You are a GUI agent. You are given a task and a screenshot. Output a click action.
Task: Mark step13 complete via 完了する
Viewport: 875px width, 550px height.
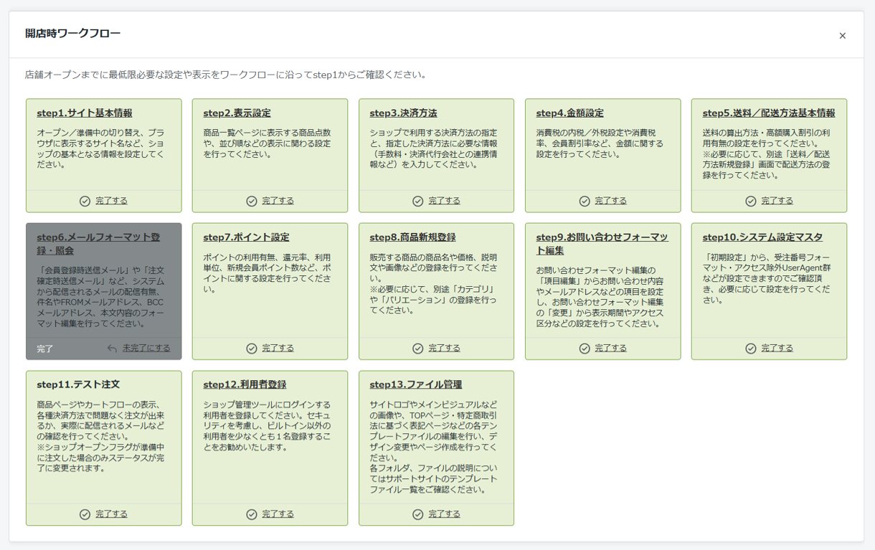(x=444, y=514)
